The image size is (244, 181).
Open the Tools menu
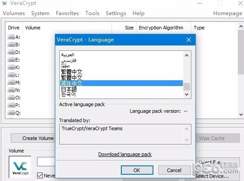pos(92,13)
